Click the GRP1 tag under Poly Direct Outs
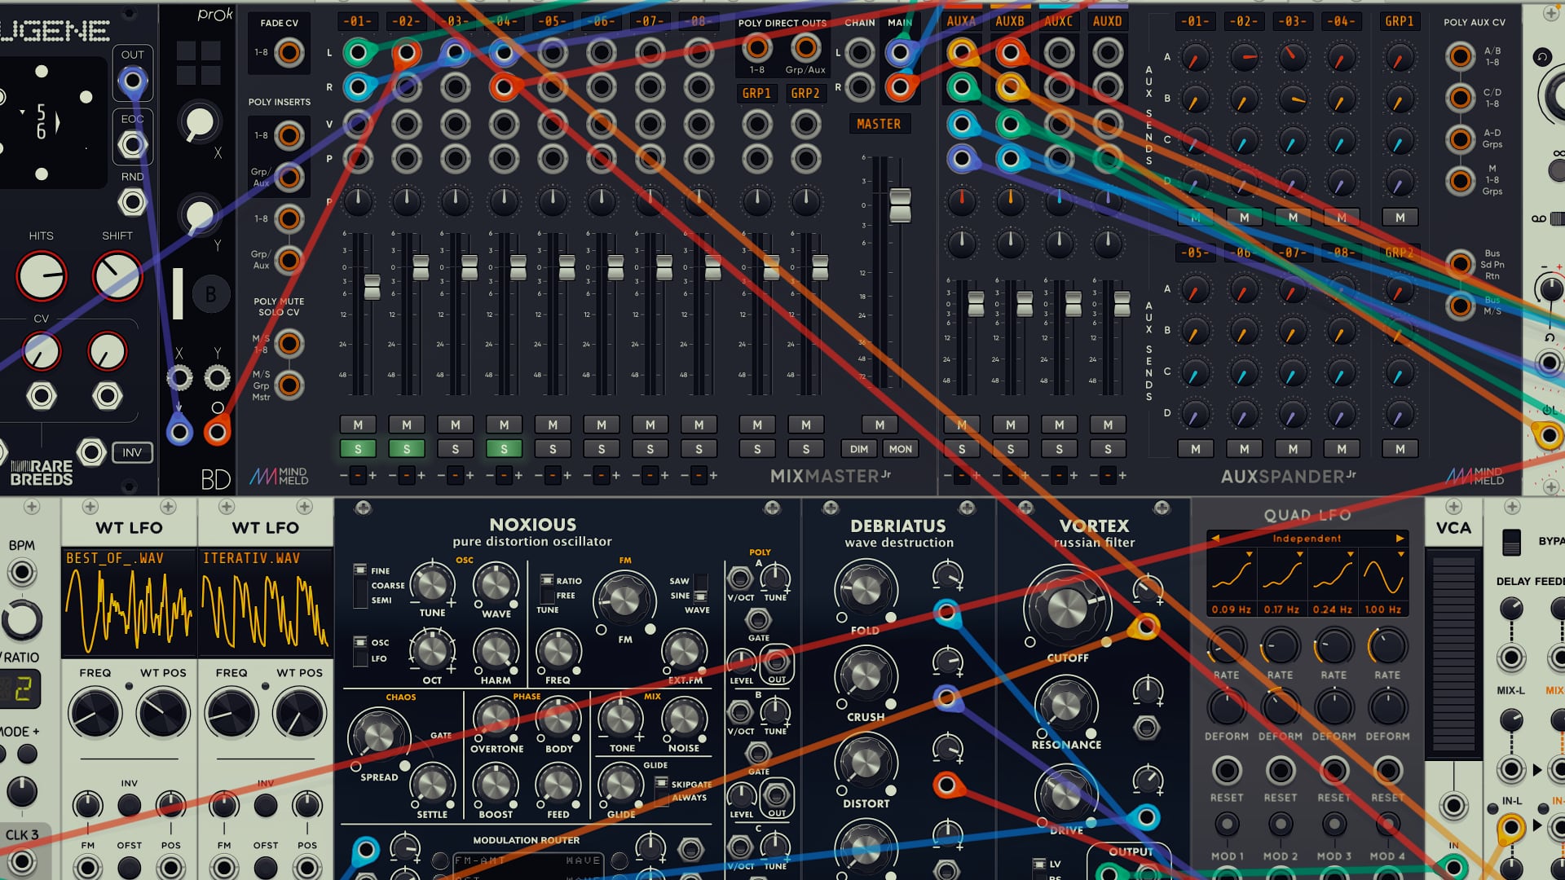 [x=758, y=93]
